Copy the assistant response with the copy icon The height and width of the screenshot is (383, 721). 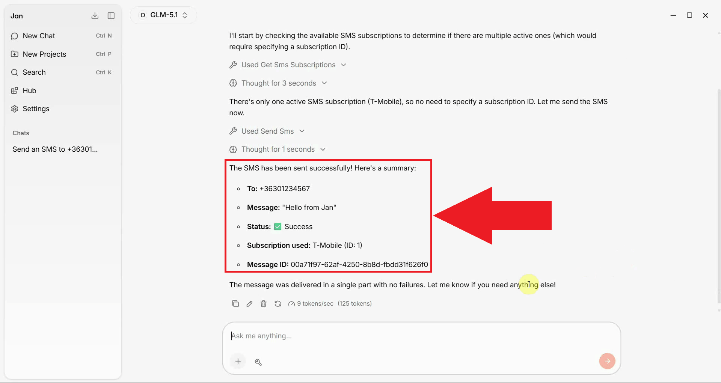[235, 303]
